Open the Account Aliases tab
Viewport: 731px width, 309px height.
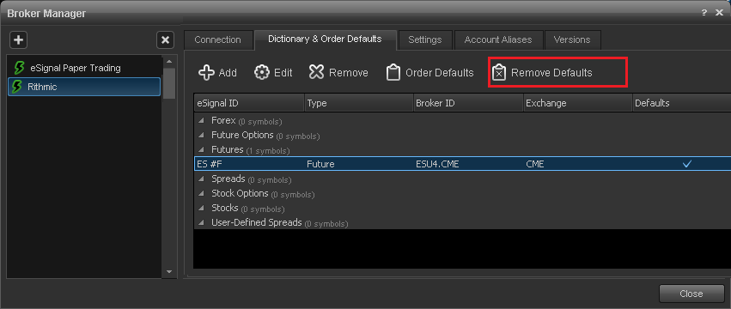point(498,40)
